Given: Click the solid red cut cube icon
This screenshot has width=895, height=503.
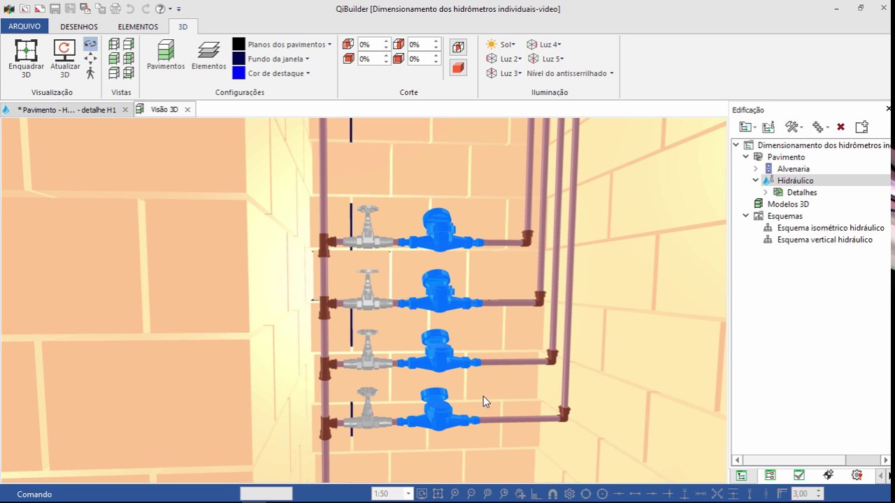Looking at the screenshot, I should click(x=458, y=68).
